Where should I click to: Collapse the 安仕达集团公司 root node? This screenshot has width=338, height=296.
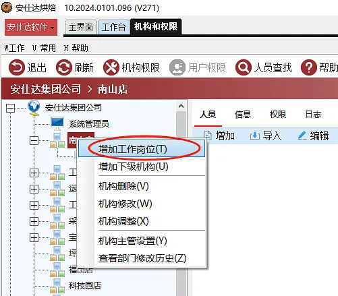pos(10,109)
